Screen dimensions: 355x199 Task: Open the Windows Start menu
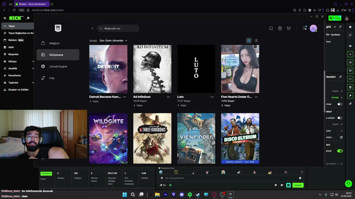click(125, 195)
